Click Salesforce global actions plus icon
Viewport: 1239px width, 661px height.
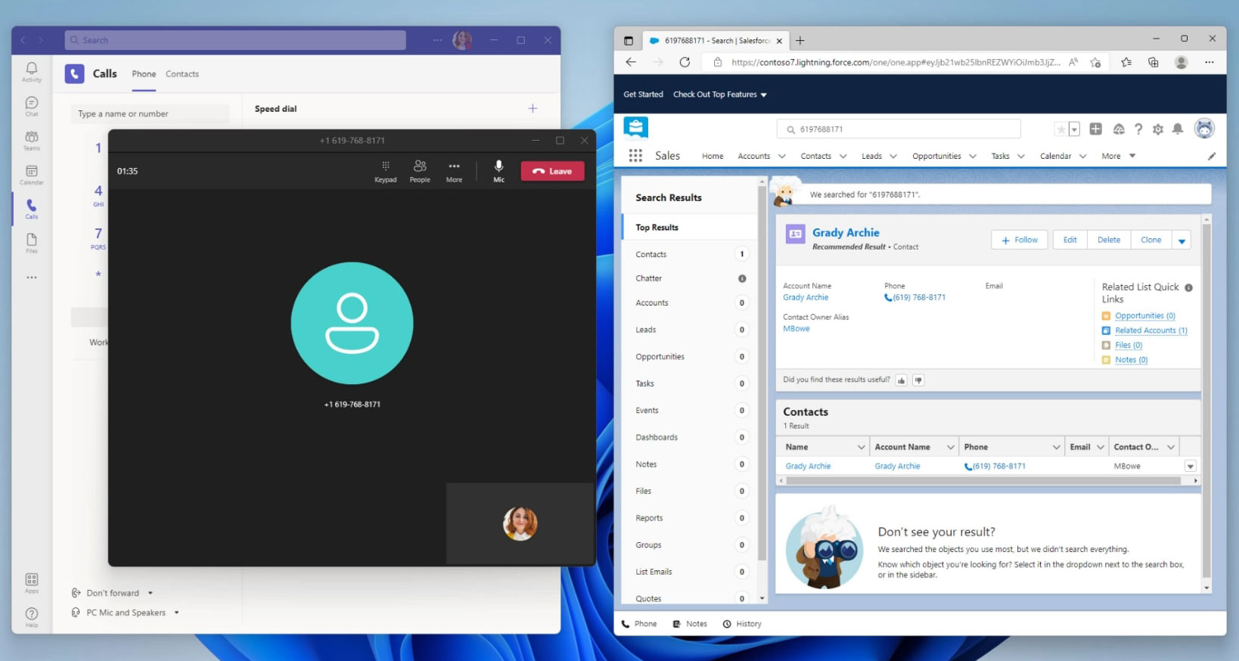[1095, 129]
